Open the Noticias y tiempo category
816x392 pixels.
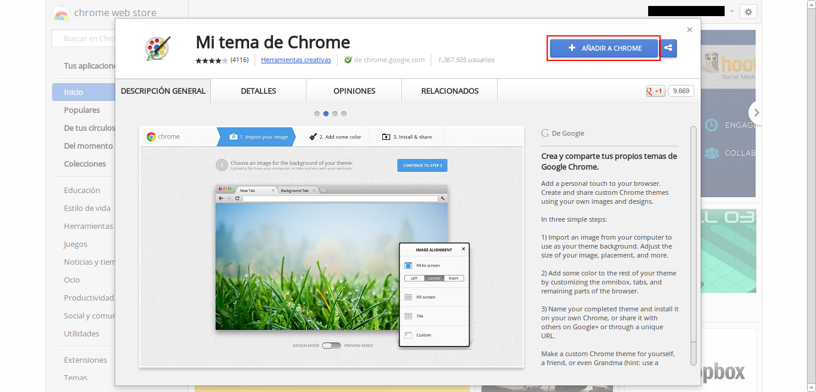point(89,262)
